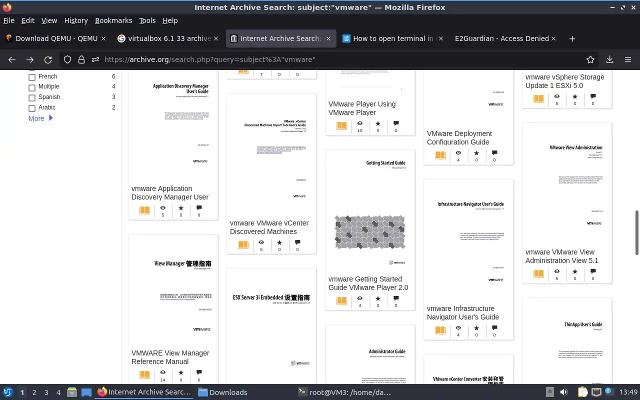Screen dimensions: 640x400
Task: Close the Internet Archive Search tab
Action: [328, 38]
